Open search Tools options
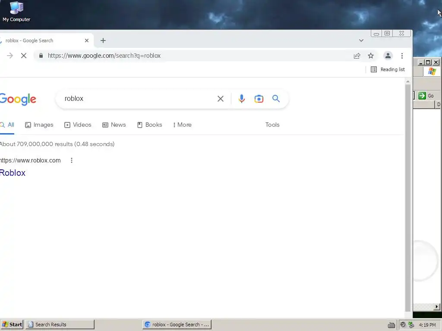This screenshot has height=331, width=442. point(272,125)
